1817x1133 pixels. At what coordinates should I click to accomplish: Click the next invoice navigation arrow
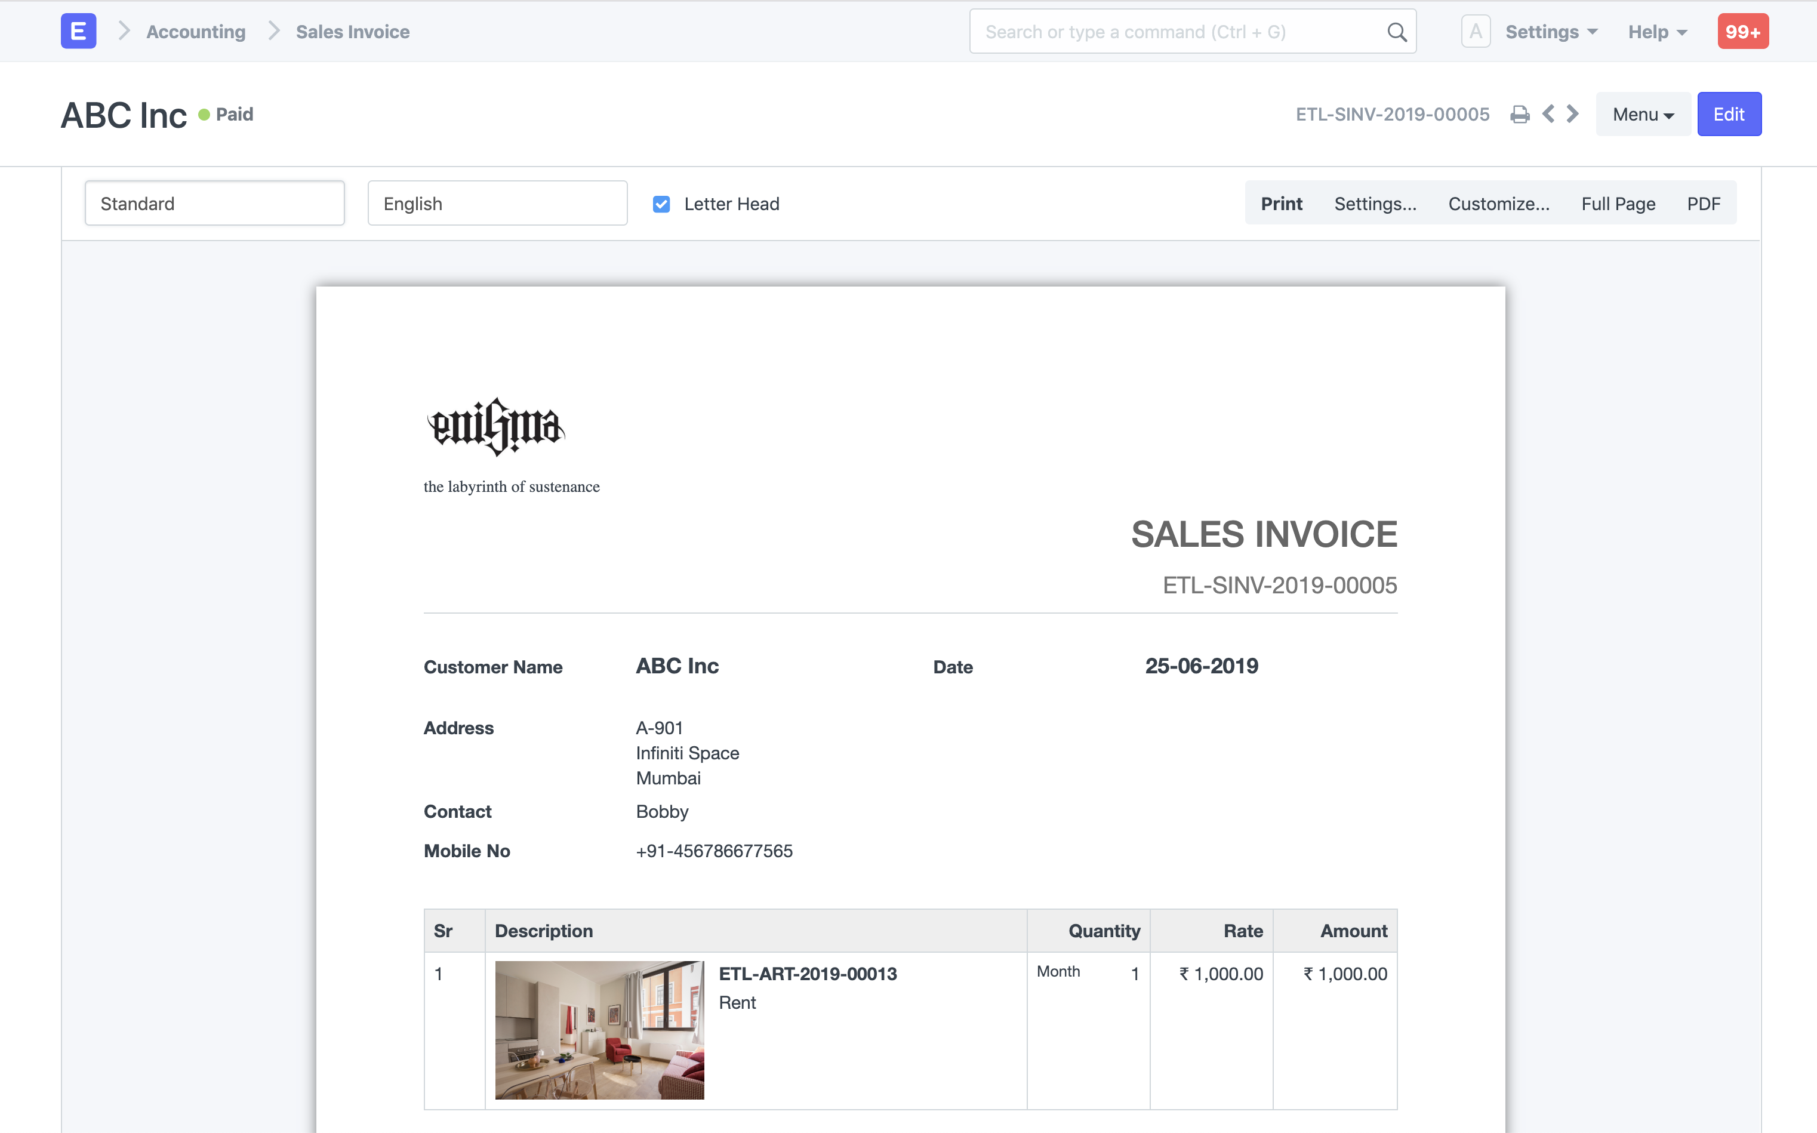pos(1572,113)
